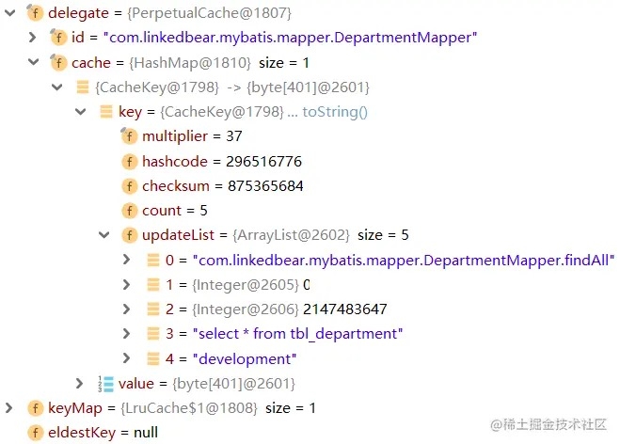Click the field icon beside checksum
The width and height of the screenshot is (620, 444).
point(129,185)
